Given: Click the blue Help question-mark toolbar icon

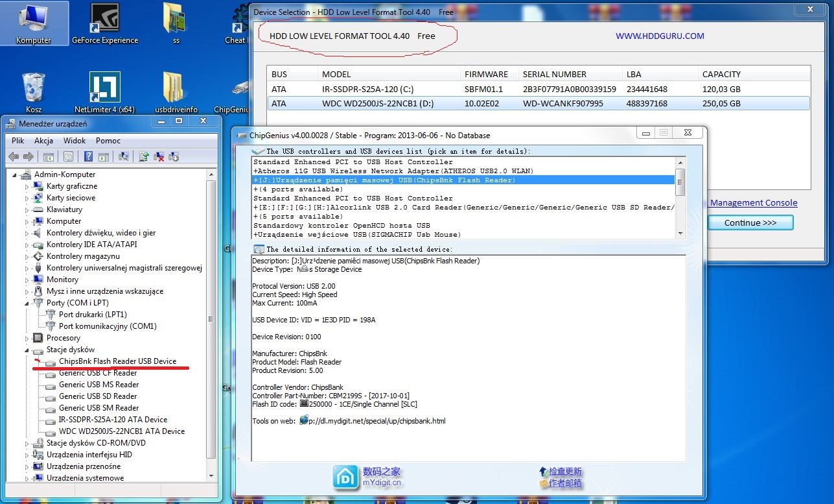Looking at the screenshot, I should (88, 156).
